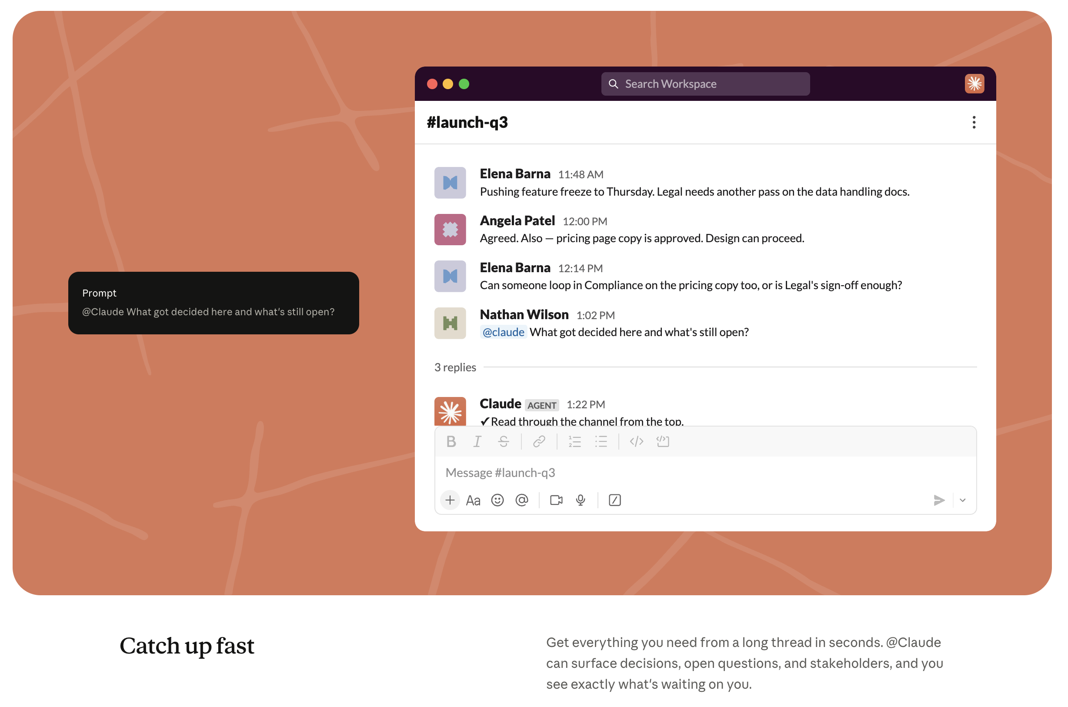
Task: Open Elena Barna's avatar on the 11:48 AM message
Action: point(451,183)
